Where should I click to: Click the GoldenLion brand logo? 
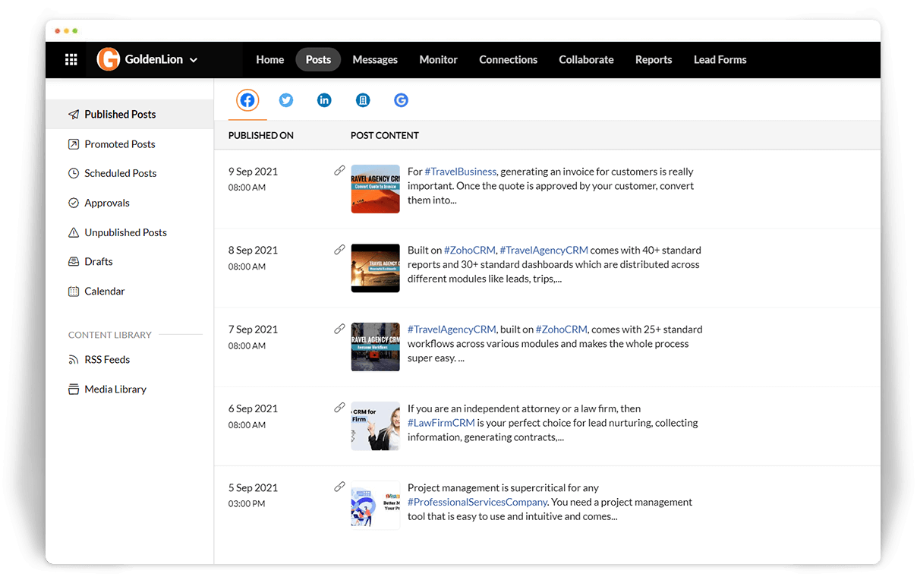point(109,60)
